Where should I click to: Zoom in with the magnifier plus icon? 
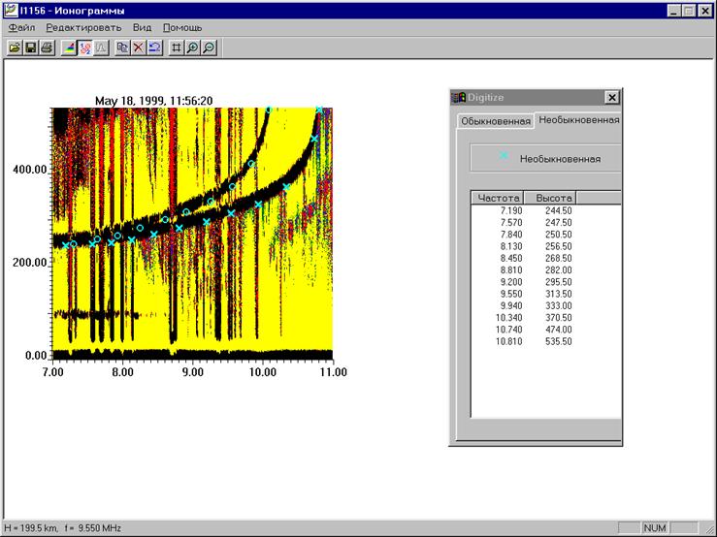coord(192,47)
